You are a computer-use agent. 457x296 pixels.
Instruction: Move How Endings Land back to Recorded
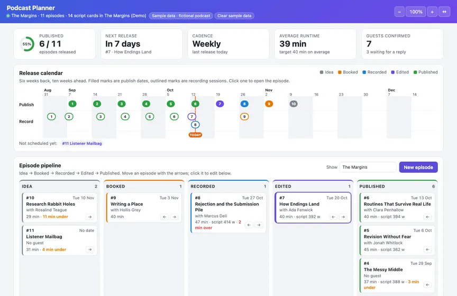(x=333, y=217)
